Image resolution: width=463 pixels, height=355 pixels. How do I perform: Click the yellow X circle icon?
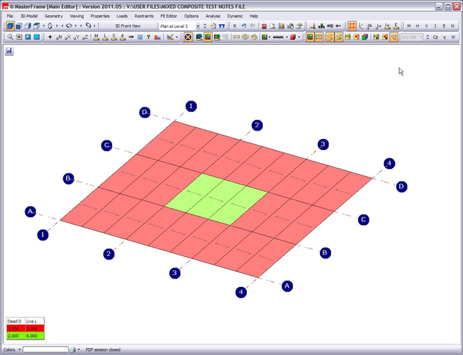pyautogui.click(x=188, y=37)
